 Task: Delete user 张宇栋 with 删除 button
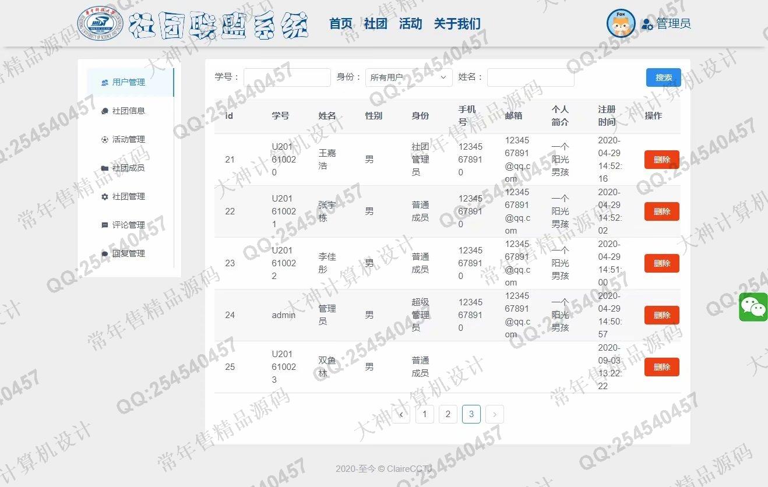click(x=662, y=211)
